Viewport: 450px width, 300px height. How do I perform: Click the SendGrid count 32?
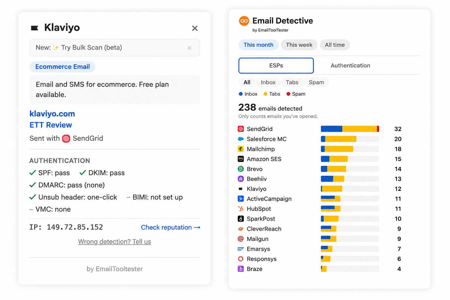[x=398, y=129]
